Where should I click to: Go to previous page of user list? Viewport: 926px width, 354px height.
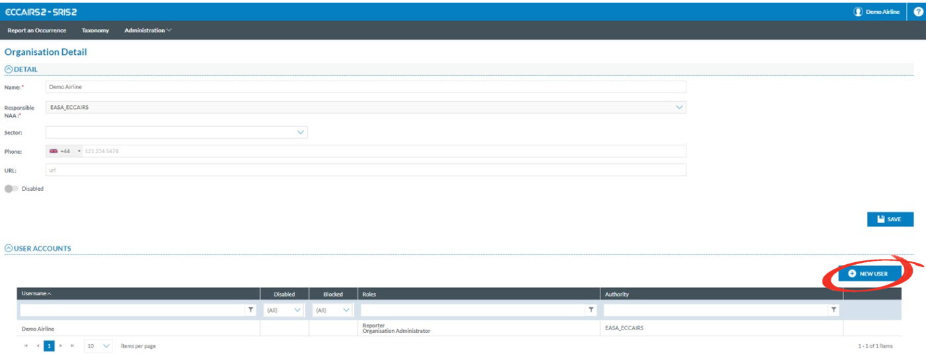[38, 346]
